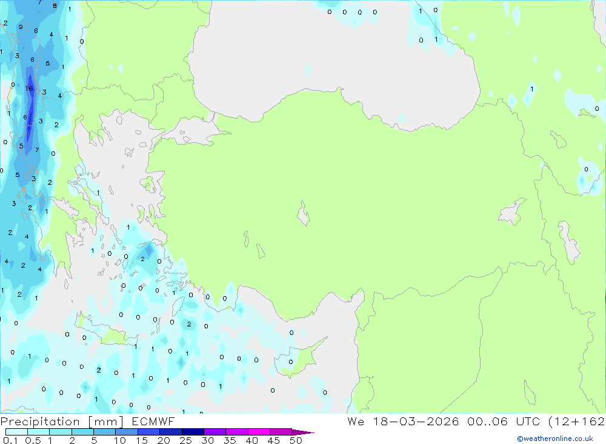This screenshot has width=606, height=444.
Task: Click the '(12+162' forecast step text
Action: (577, 422)
